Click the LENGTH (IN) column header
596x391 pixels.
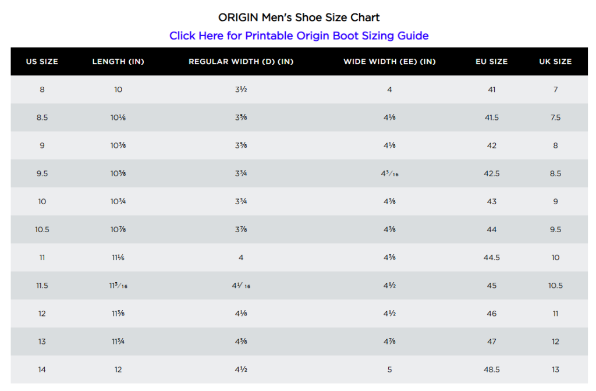pos(118,62)
